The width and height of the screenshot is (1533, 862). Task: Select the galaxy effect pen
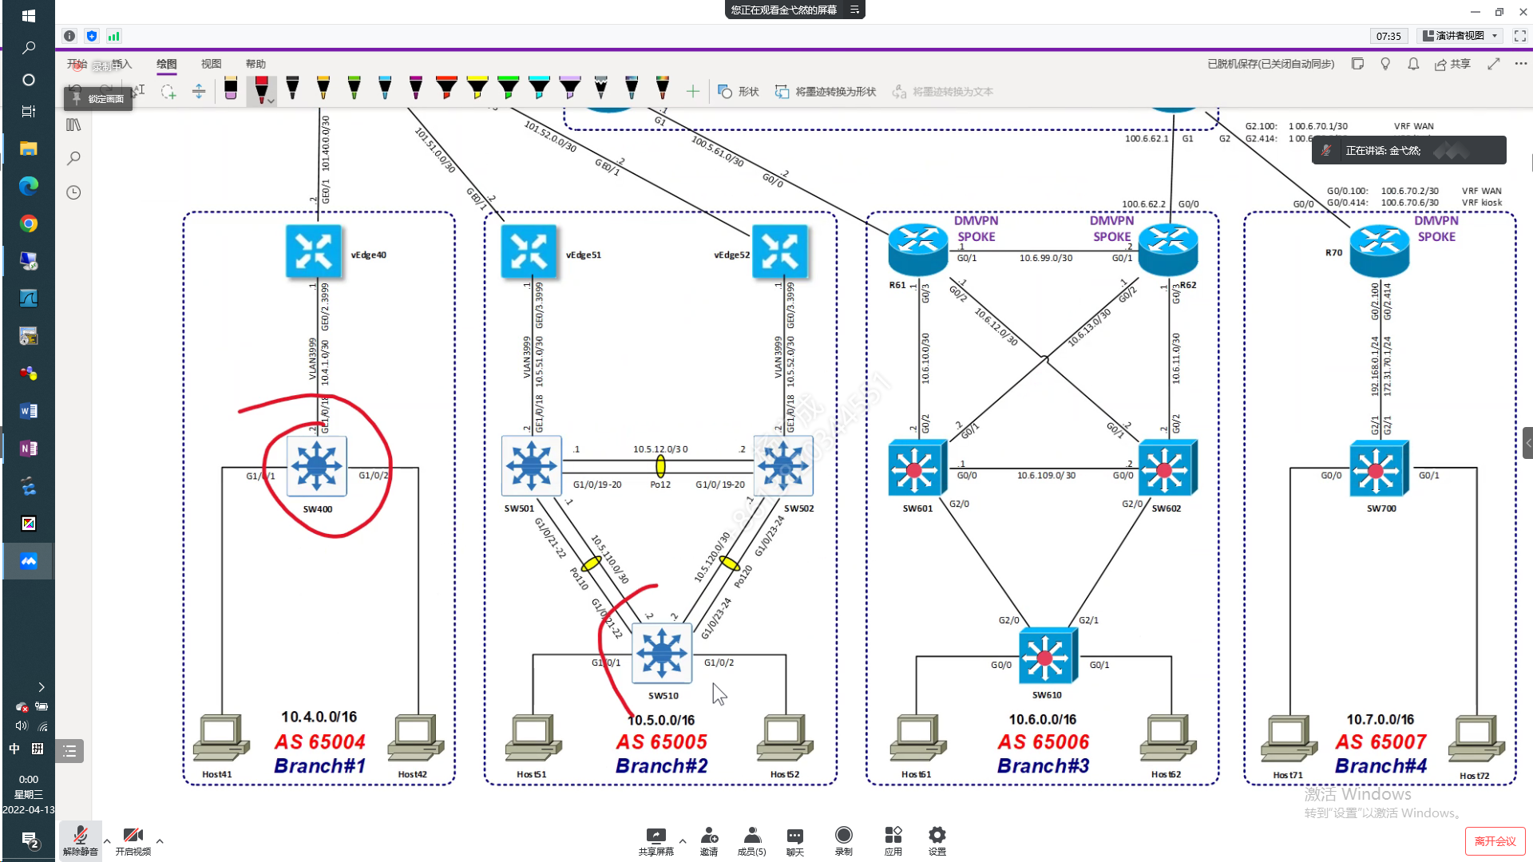[x=600, y=89]
